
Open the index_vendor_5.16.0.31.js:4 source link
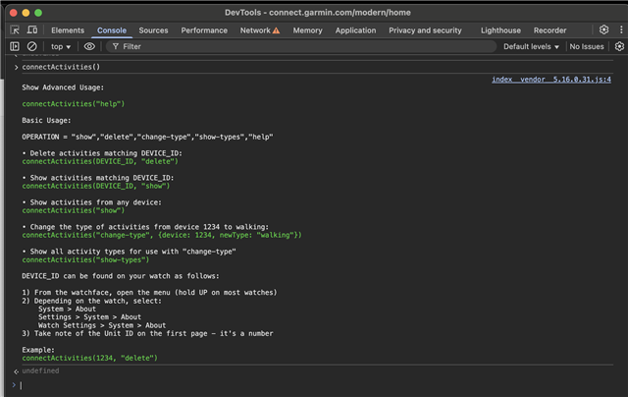551,80
